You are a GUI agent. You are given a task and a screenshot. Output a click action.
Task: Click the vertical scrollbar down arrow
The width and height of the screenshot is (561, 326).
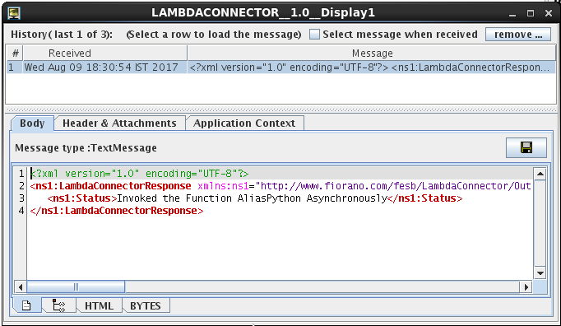point(540,273)
